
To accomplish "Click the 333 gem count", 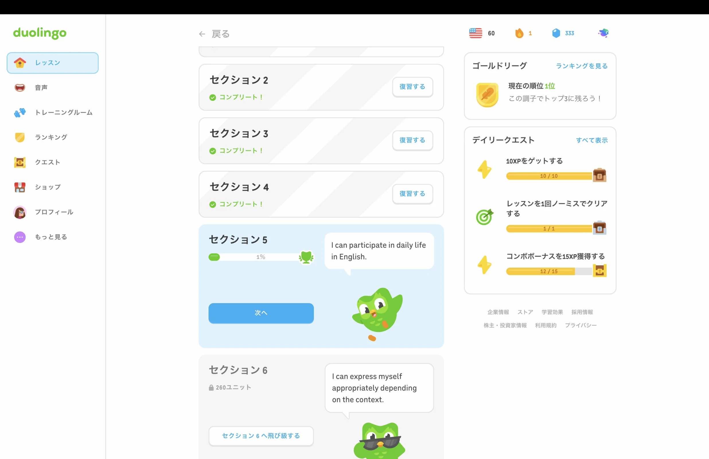I will (x=570, y=33).
